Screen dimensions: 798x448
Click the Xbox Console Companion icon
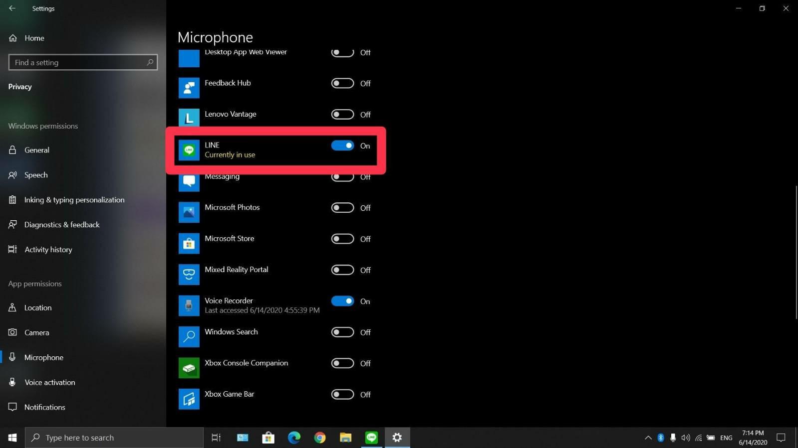(189, 368)
